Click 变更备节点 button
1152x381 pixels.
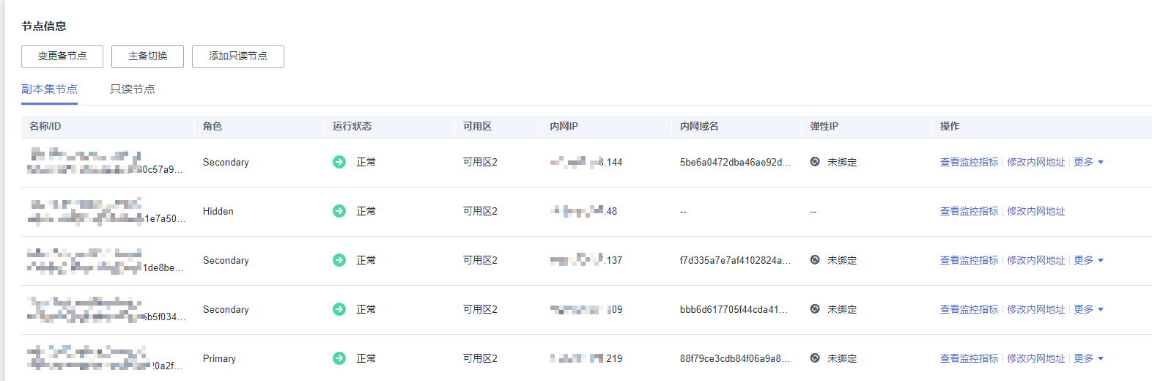[x=62, y=56]
